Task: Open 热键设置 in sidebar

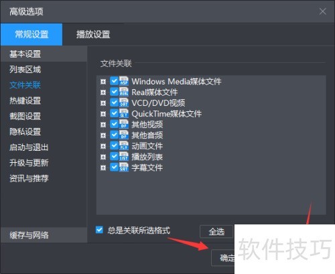Action: (x=44, y=100)
